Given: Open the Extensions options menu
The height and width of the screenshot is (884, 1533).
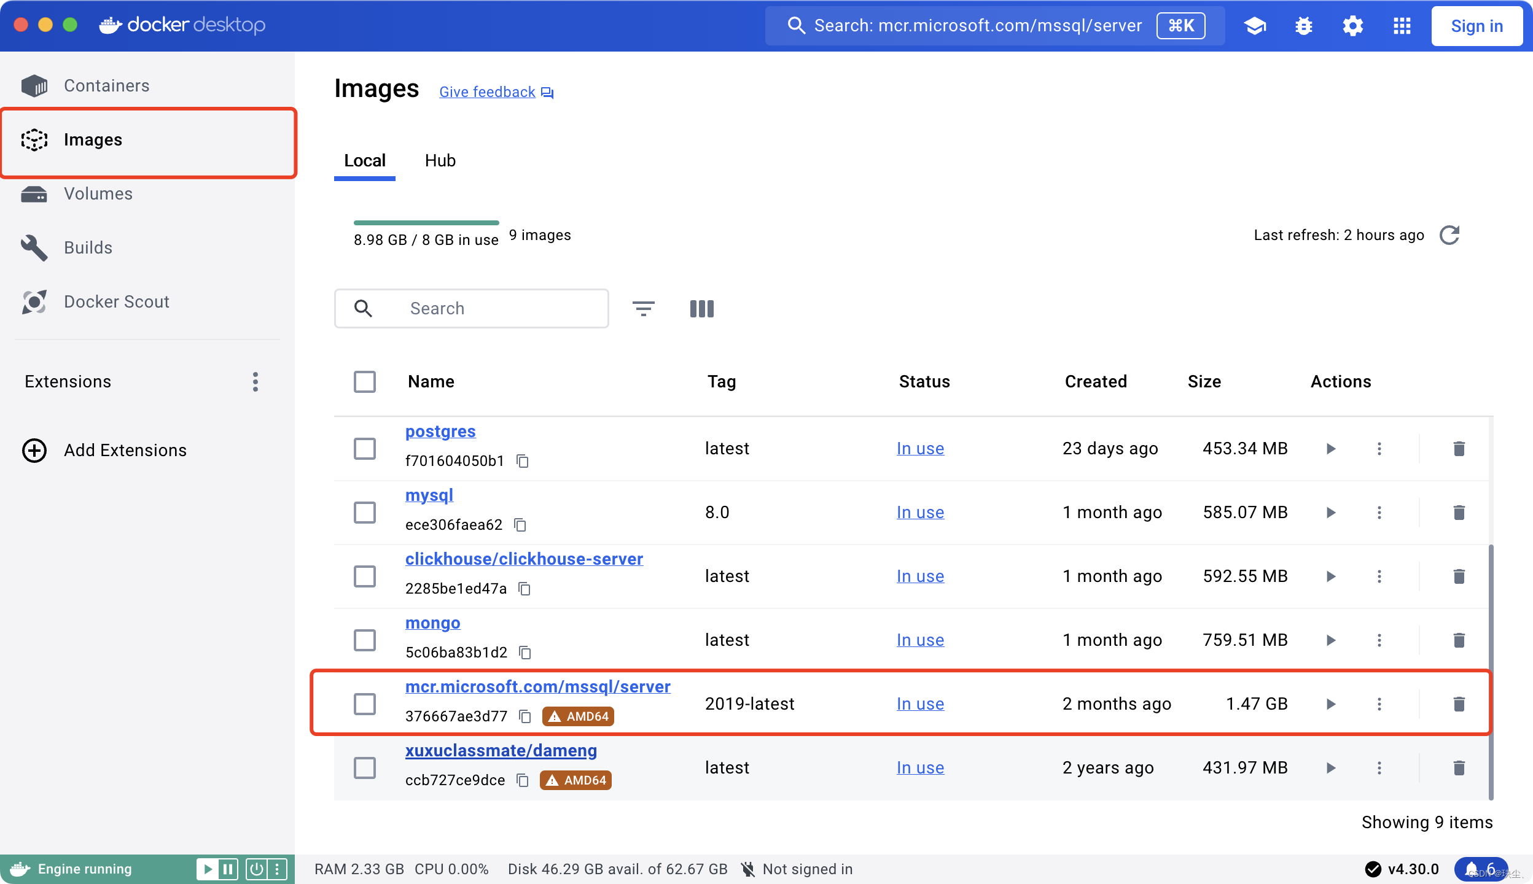Looking at the screenshot, I should tap(255, 382).
